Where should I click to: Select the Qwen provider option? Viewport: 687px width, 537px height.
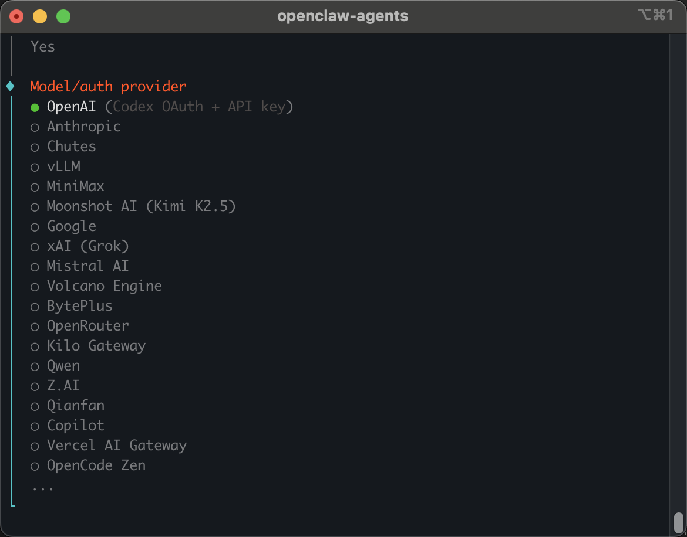point(63,366)
